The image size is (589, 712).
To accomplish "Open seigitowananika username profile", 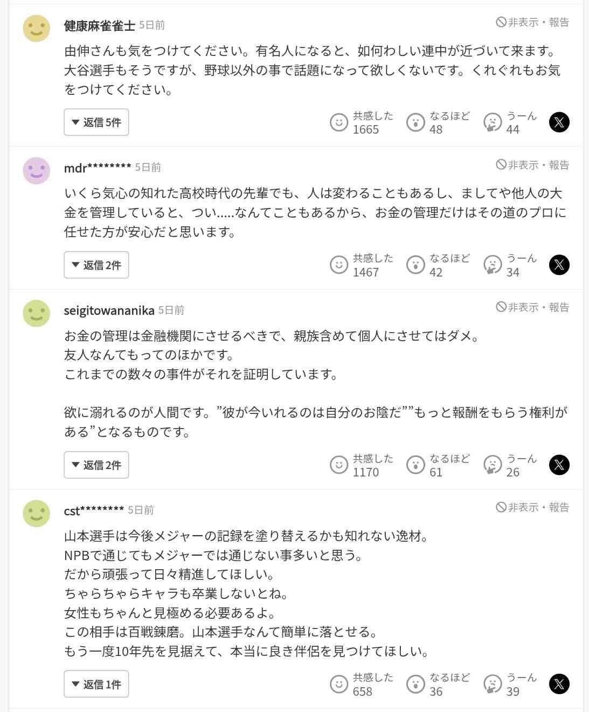I will pyautogui.click(x=109, y=310).
